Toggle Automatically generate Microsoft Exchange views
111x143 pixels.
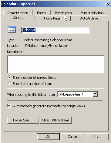click(9, 106)
